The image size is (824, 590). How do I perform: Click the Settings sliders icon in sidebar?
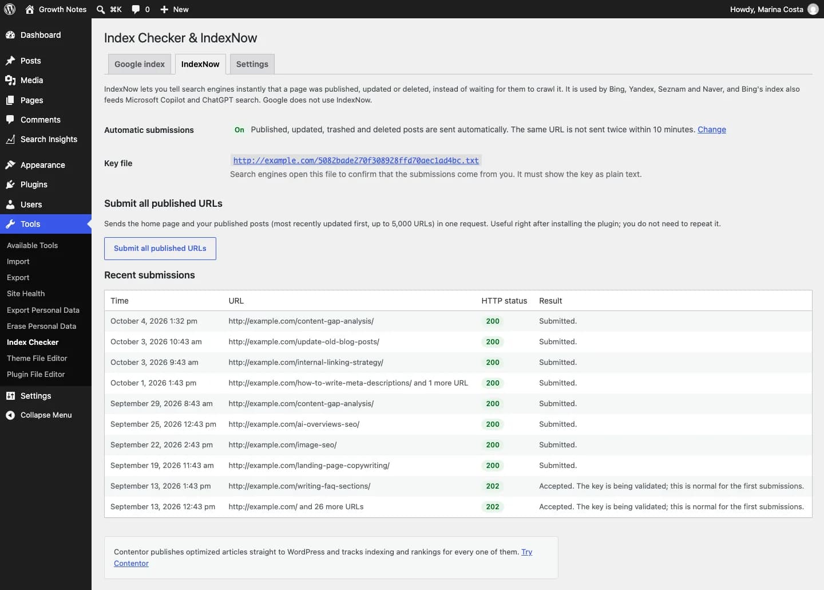[x=10, y=396]
